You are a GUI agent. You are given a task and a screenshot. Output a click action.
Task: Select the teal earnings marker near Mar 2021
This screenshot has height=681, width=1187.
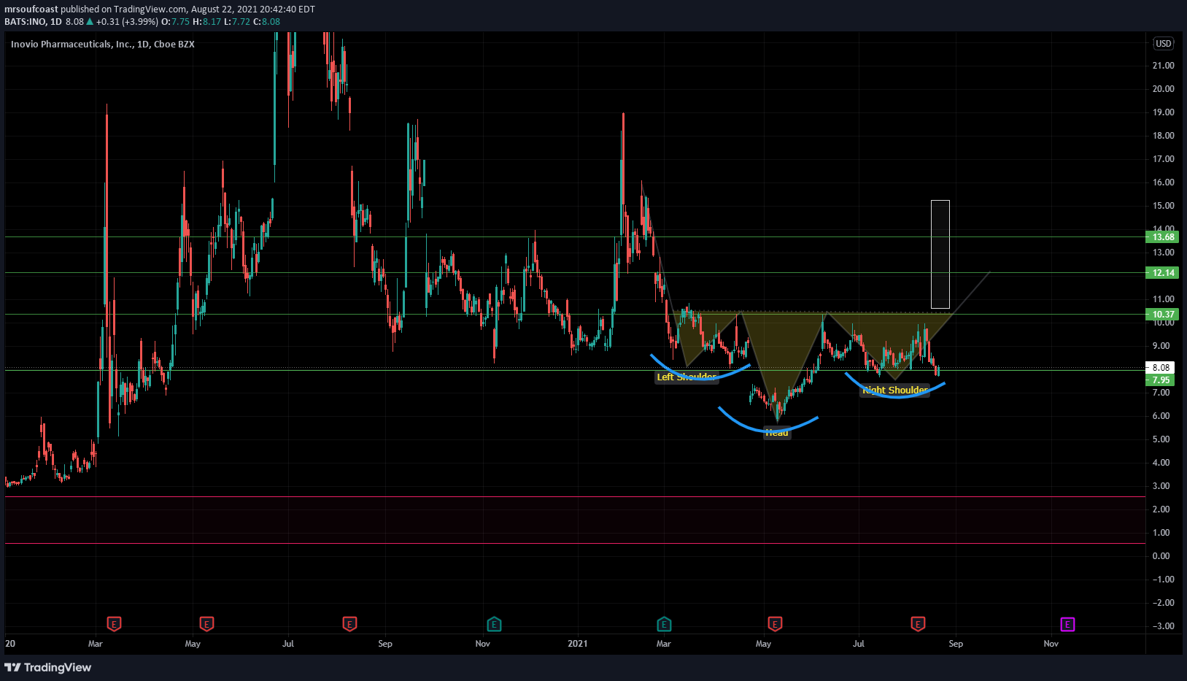[x=664, y=624]
